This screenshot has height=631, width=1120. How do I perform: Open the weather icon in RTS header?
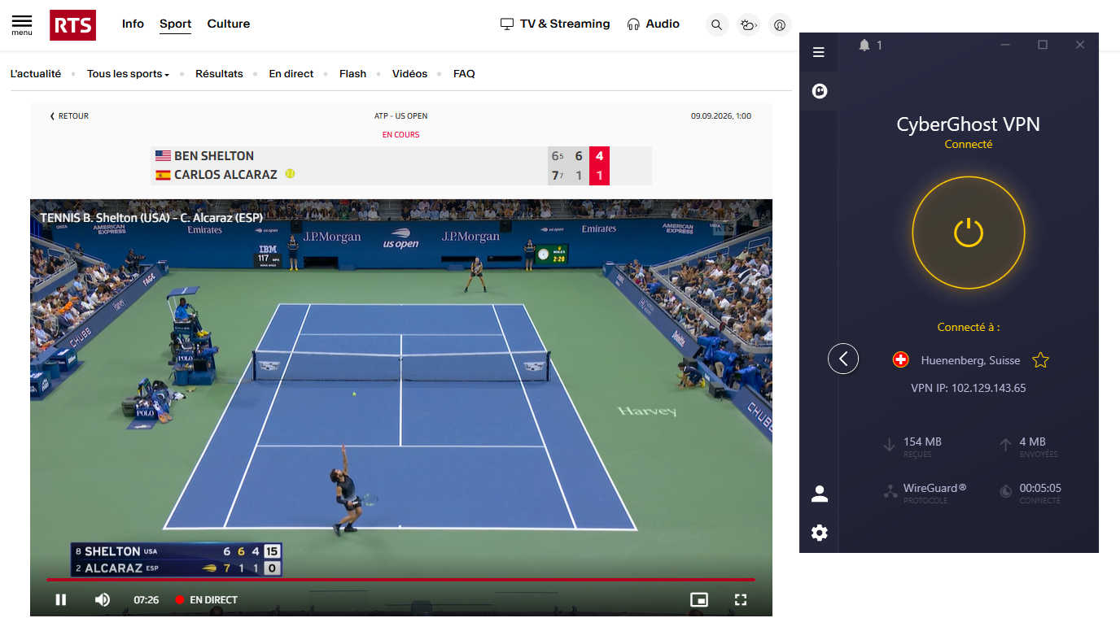(x=748, y=25)
